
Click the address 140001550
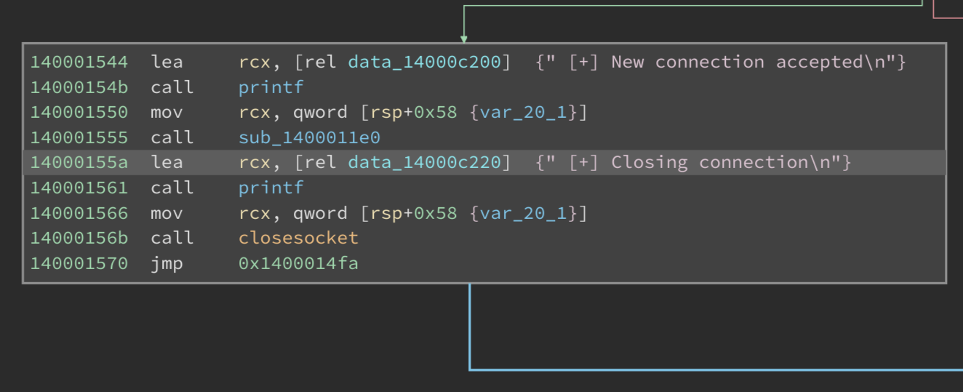click(79, 112)
